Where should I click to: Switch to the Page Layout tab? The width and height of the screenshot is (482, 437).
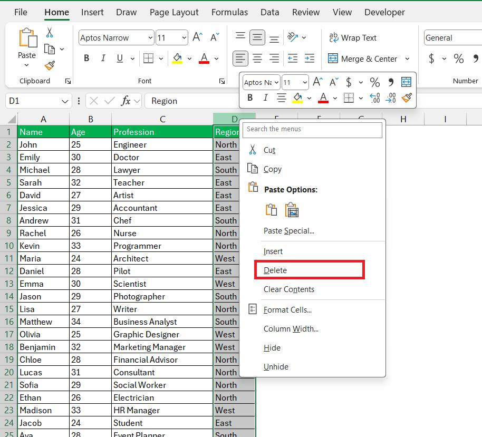point(174,12)
